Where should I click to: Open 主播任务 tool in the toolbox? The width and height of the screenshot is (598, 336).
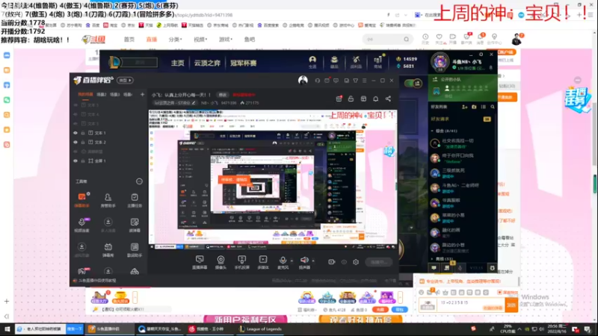(135, 200)
